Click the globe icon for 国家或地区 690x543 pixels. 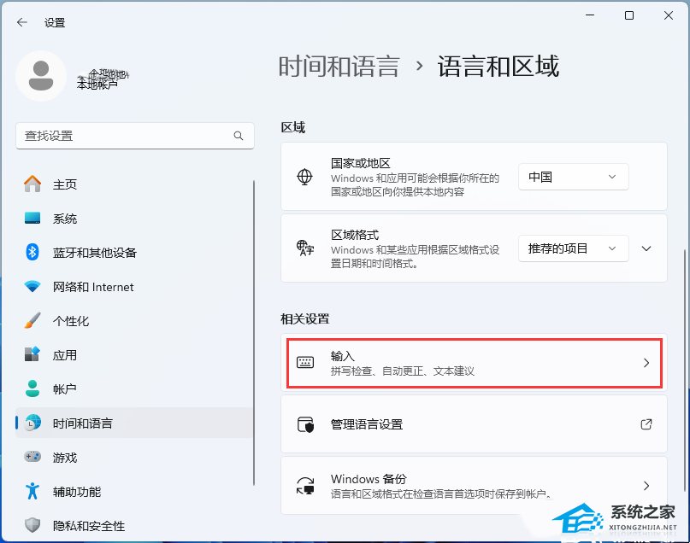pyautogui.click(x=304, y=177)
